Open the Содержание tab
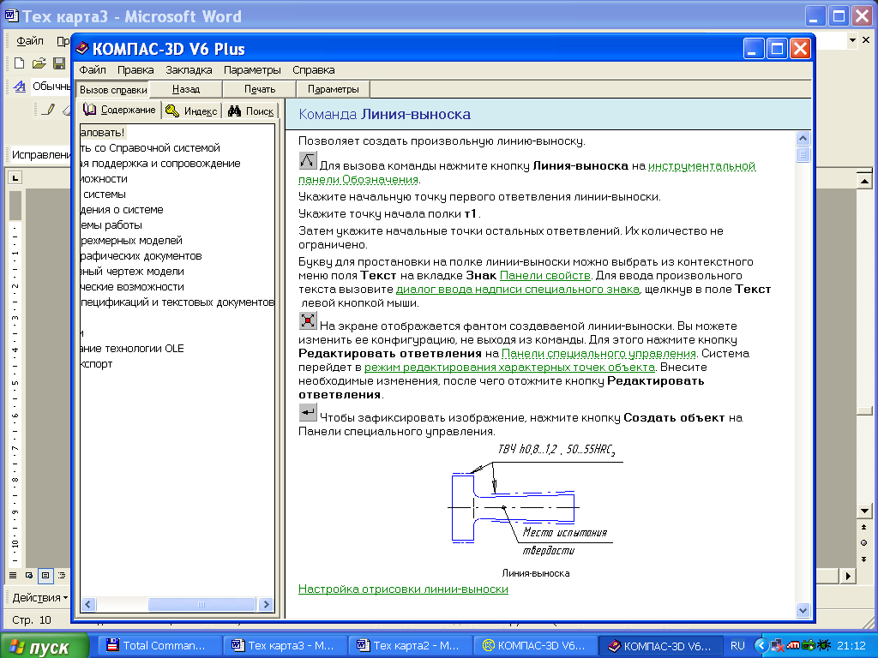This screenshot has height=658, width=878. coord(119,110)
